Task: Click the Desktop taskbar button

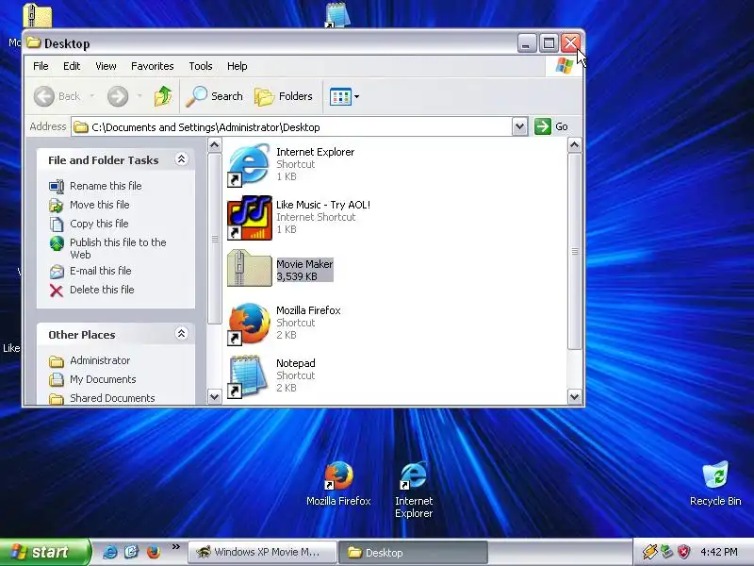Action: click(x=413, y=552)
